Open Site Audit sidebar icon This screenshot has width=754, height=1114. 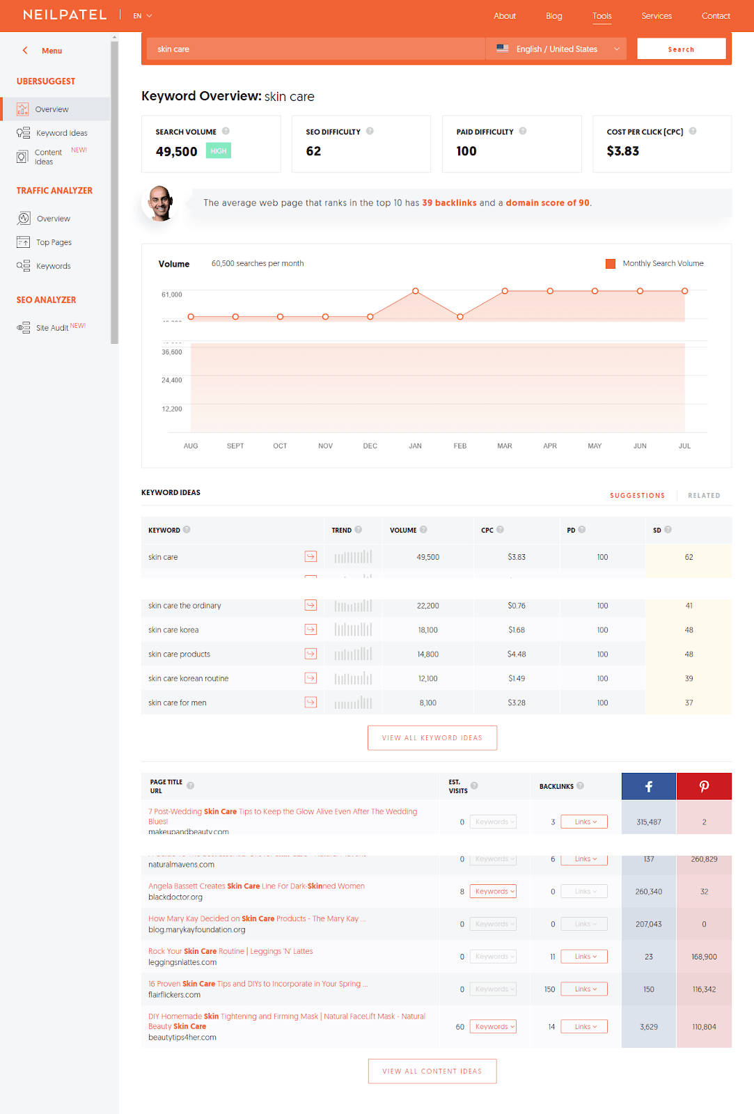(24, 327)
